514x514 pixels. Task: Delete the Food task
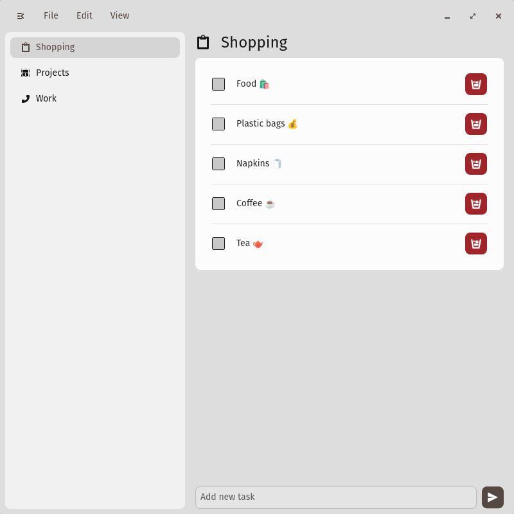coord(476,84)
